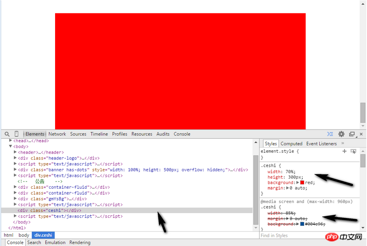Expand the header-logo div node

[15, 158]
